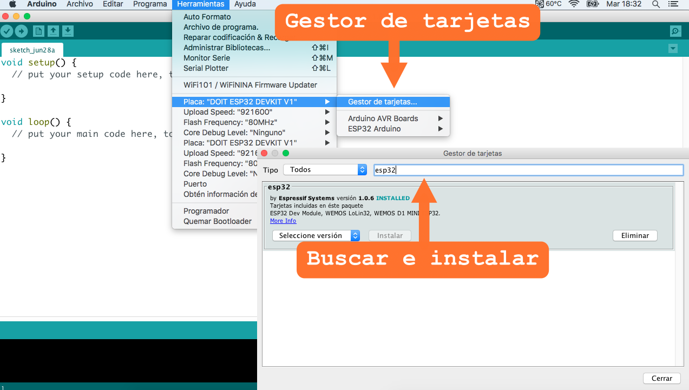Image resolution: width=689 pixels, height=390 pixels.
Task: Click the esp32 search input field
Action: click(x=528, y=170)
